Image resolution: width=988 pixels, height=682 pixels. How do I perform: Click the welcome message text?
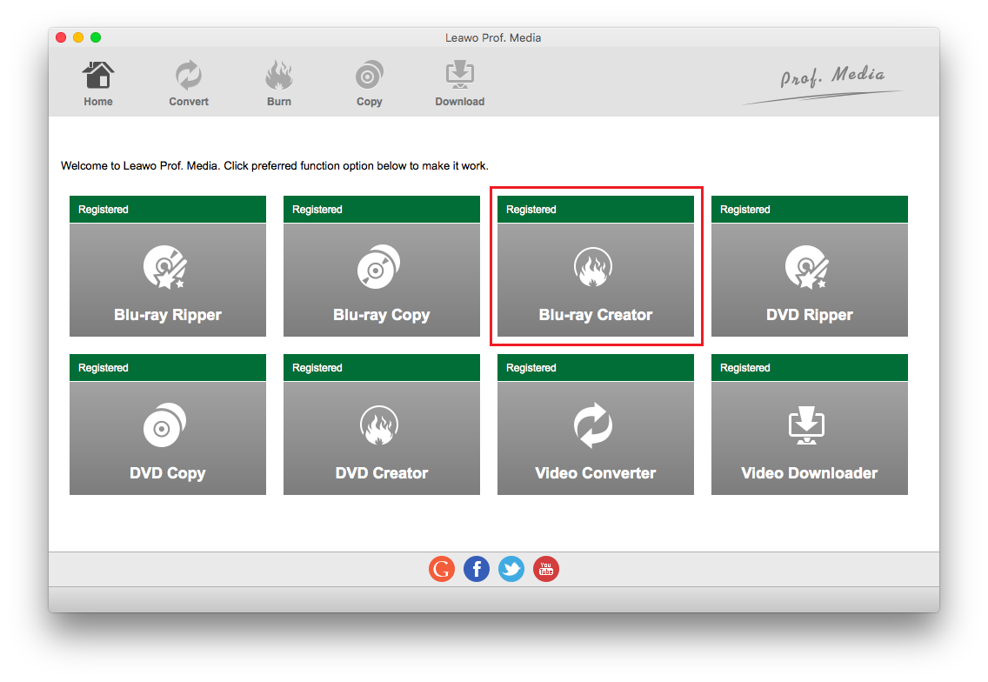tap(275, 166)
